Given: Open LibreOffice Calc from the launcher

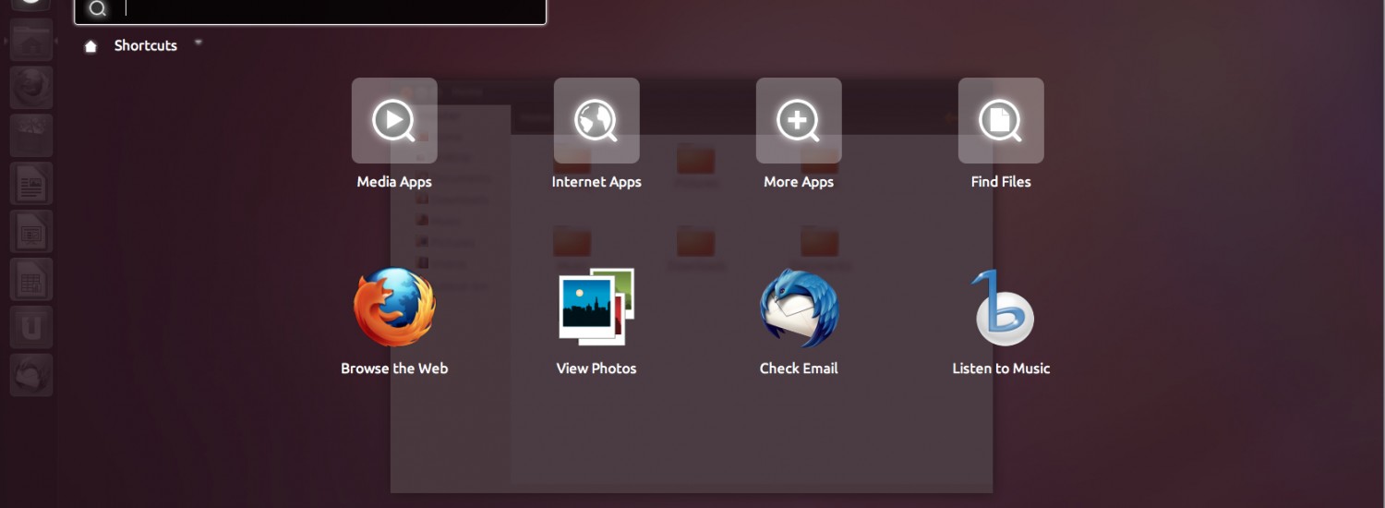Looking at the screenshot, I should click(x=31, y=281).
